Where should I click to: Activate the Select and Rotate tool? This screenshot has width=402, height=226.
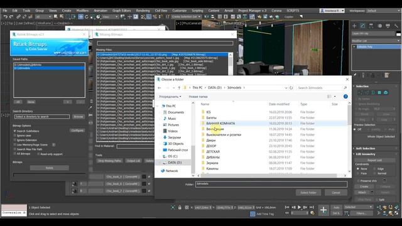coord(87,17)
